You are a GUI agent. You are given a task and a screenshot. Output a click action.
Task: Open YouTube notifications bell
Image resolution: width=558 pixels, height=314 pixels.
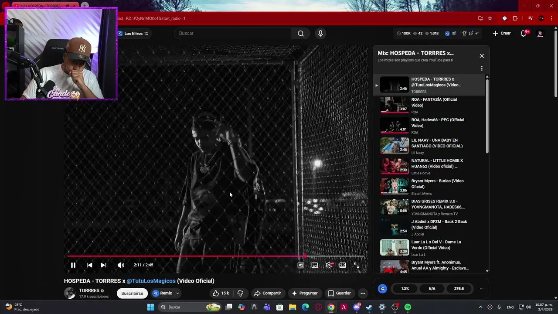coord(524,34)
